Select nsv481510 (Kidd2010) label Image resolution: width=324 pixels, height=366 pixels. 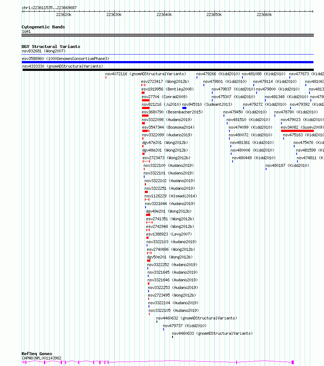(248, 120)
